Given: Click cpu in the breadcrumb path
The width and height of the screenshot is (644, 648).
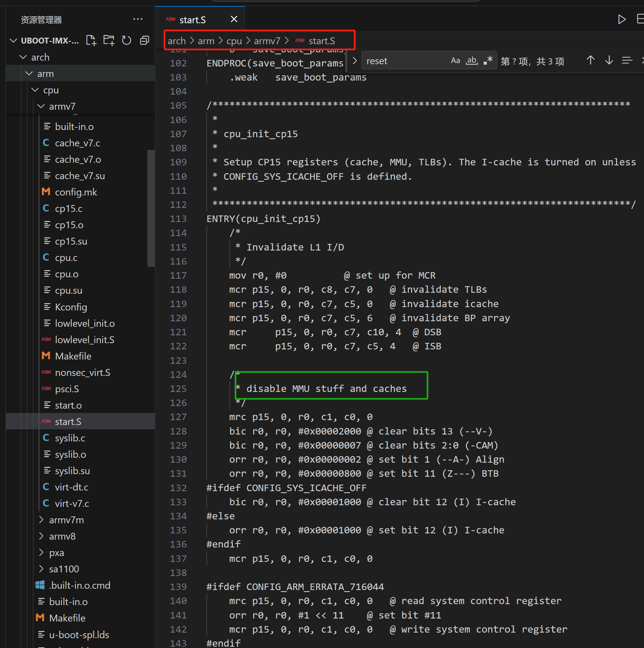Looking at the screenshot, I should [234, 41].
